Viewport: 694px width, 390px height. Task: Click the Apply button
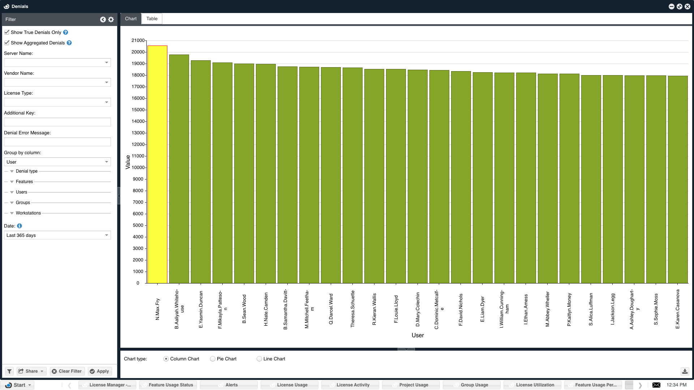[x=99, y=371]
